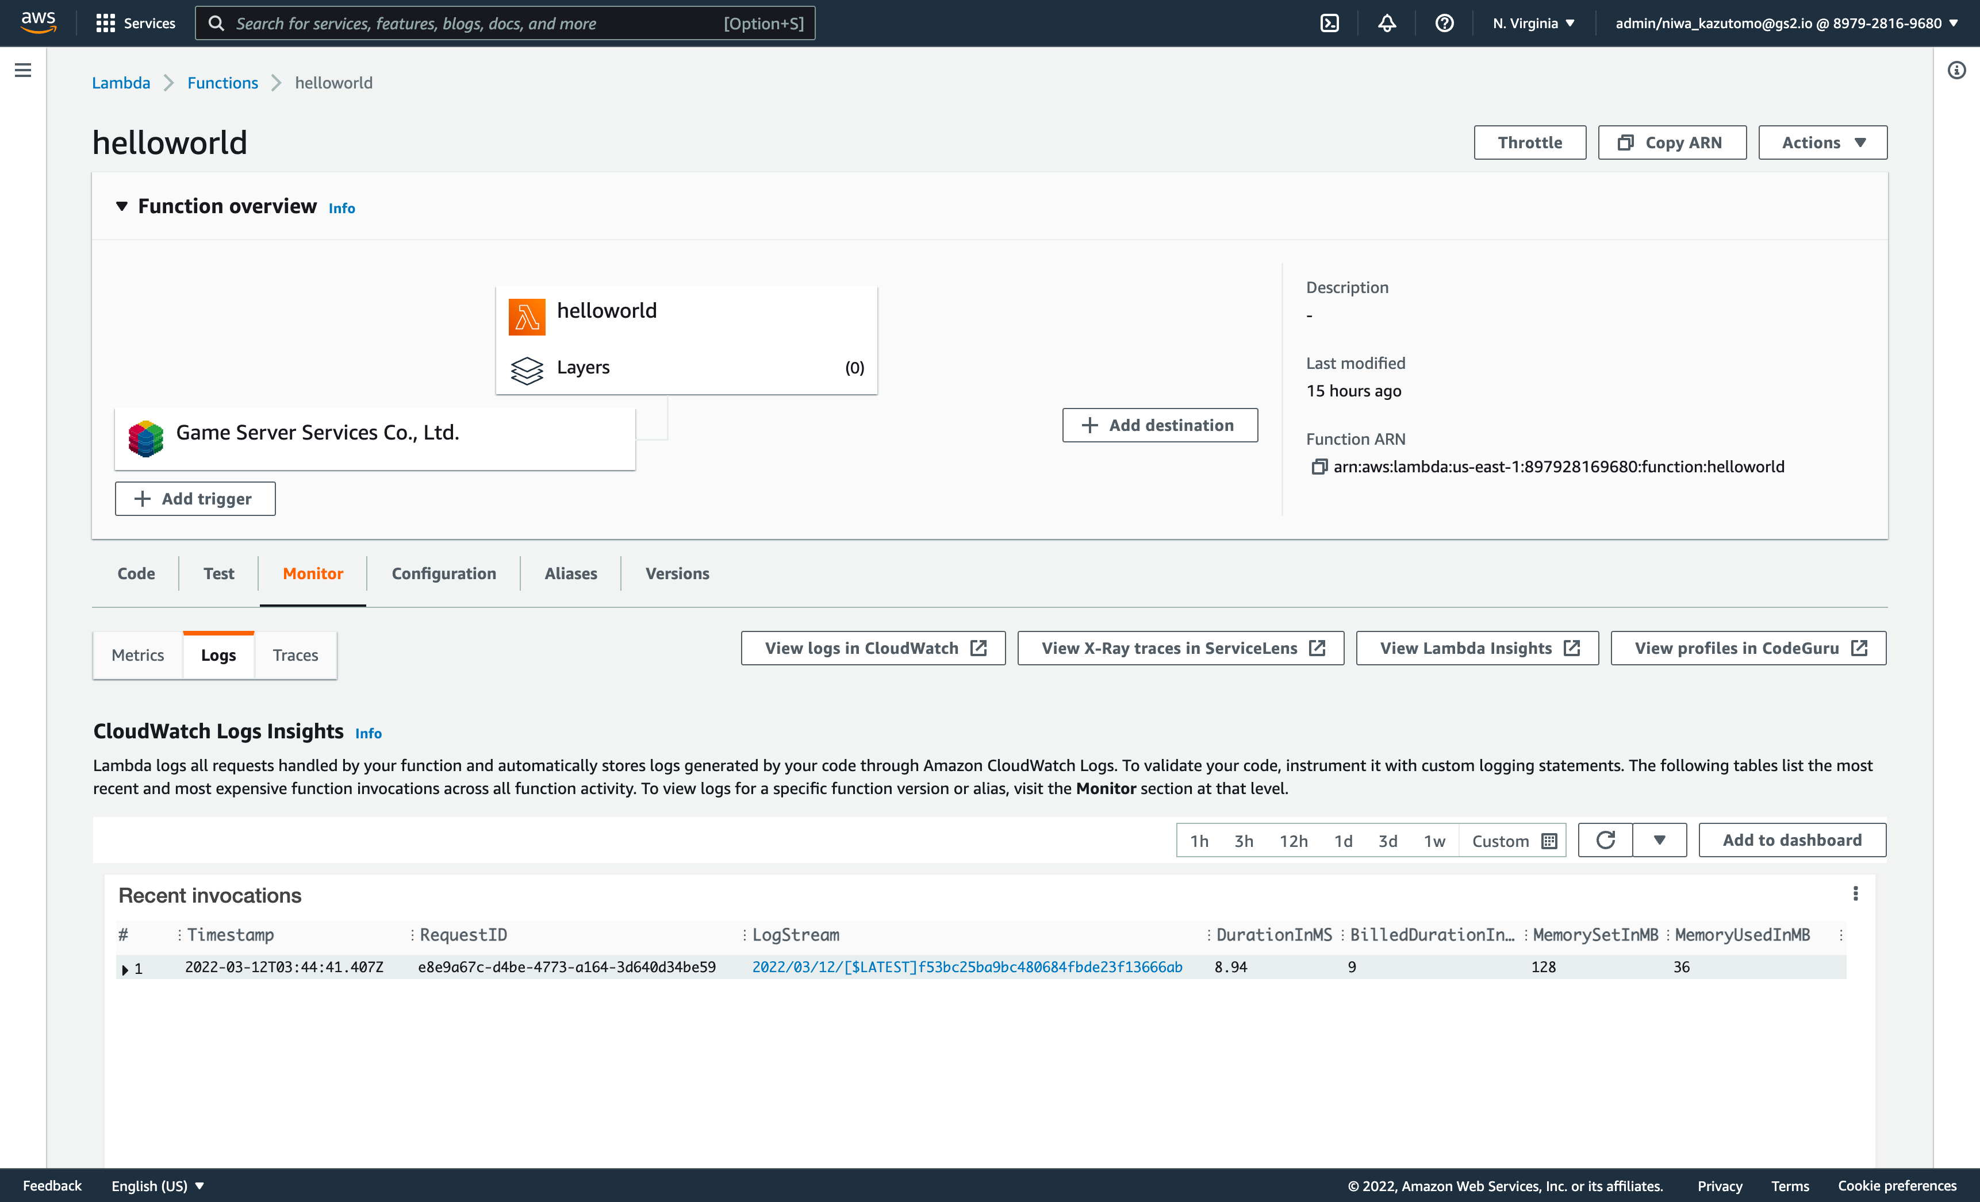Switch to the Traces sub-tab

pos(295,654)
